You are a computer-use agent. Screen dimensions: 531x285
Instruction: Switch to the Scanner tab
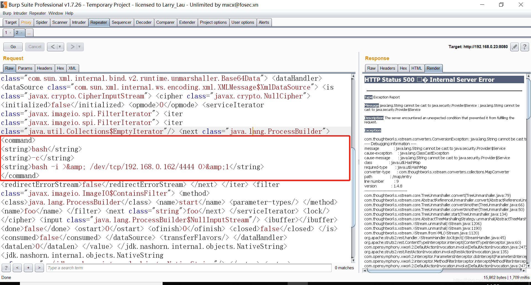[x=60, y=22]
